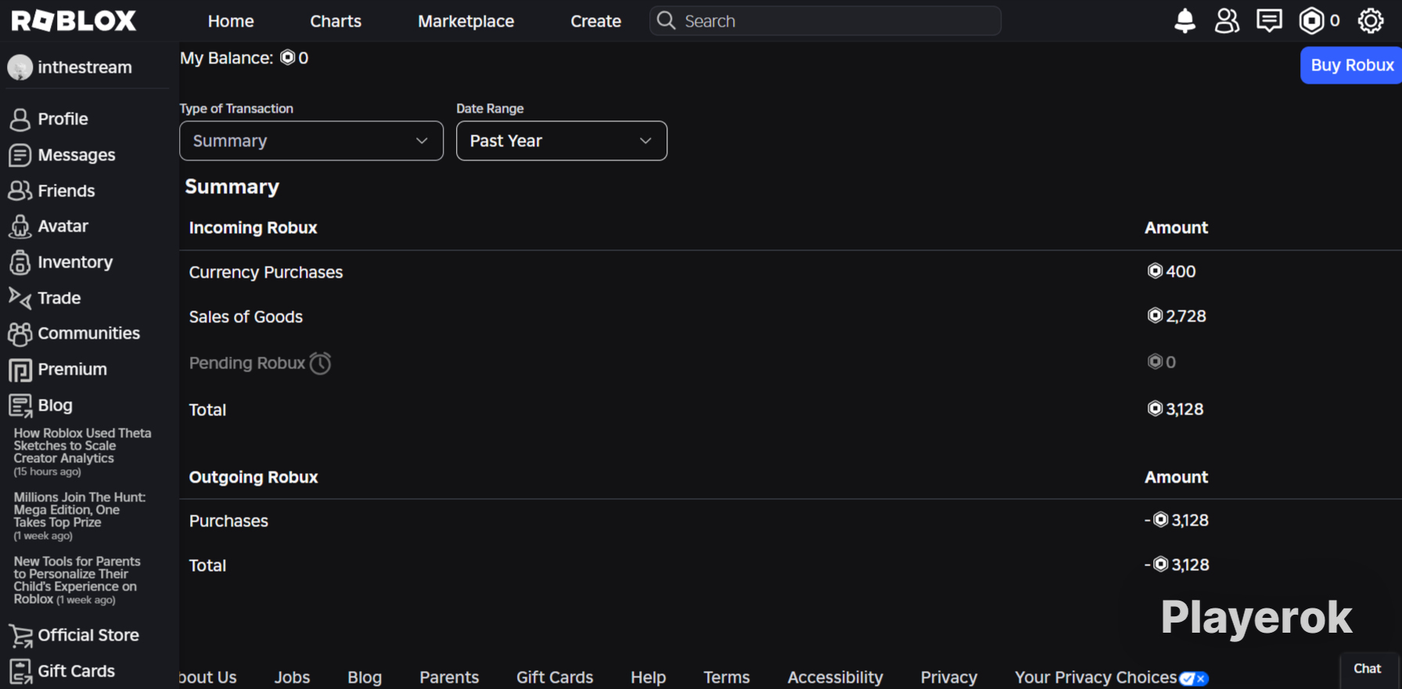Click the Robux icon beside My Balance
The image size is (1402, 689).
click(x=288, y=58)
